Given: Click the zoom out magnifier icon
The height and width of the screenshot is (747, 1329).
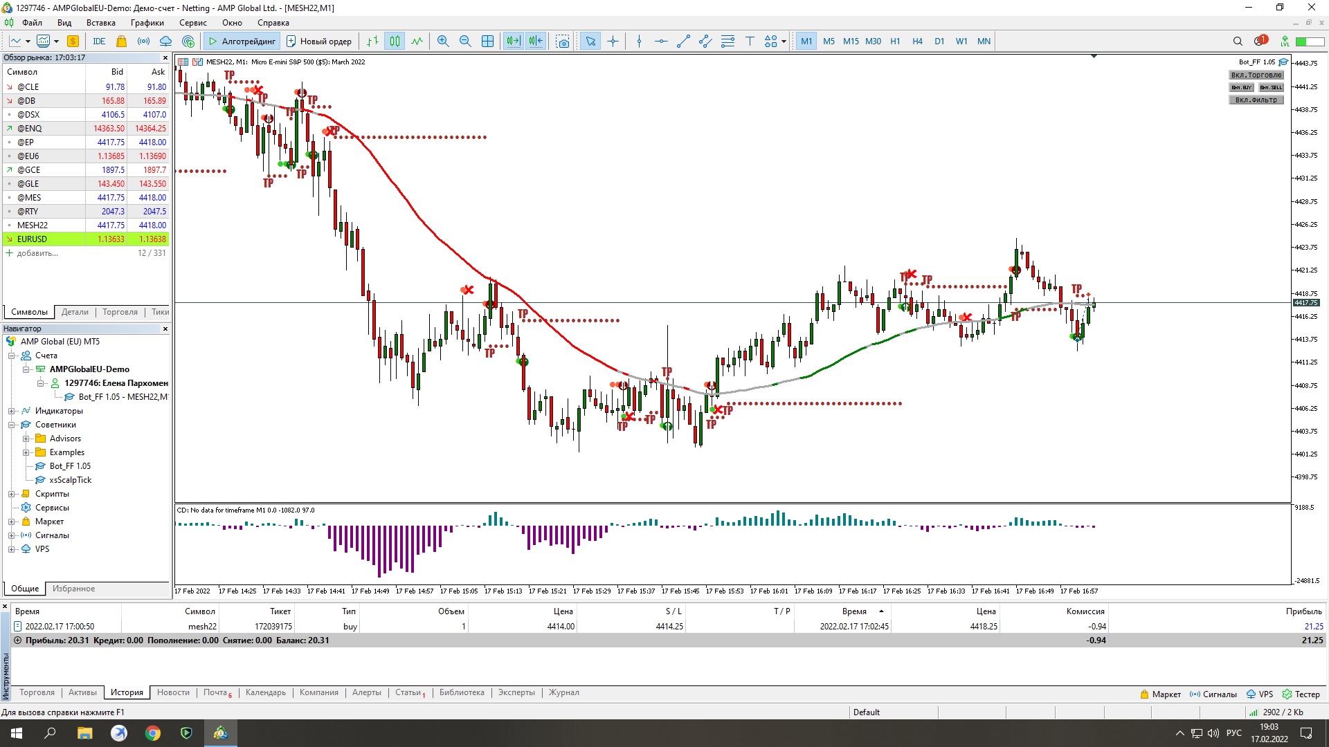Looking at the screenshot, I should [465, 41].
